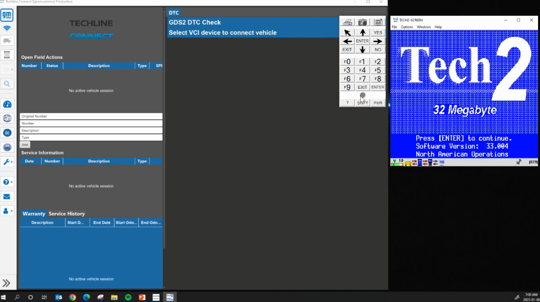Click the F6 function key

(347, 79)
